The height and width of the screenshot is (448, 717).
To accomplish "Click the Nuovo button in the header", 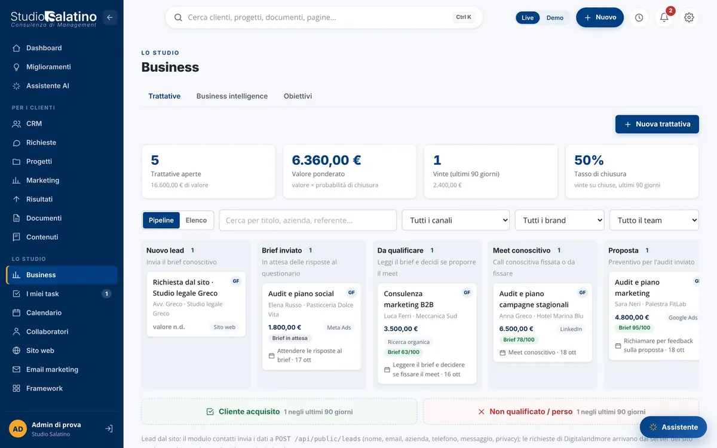I will pos(600,17).
